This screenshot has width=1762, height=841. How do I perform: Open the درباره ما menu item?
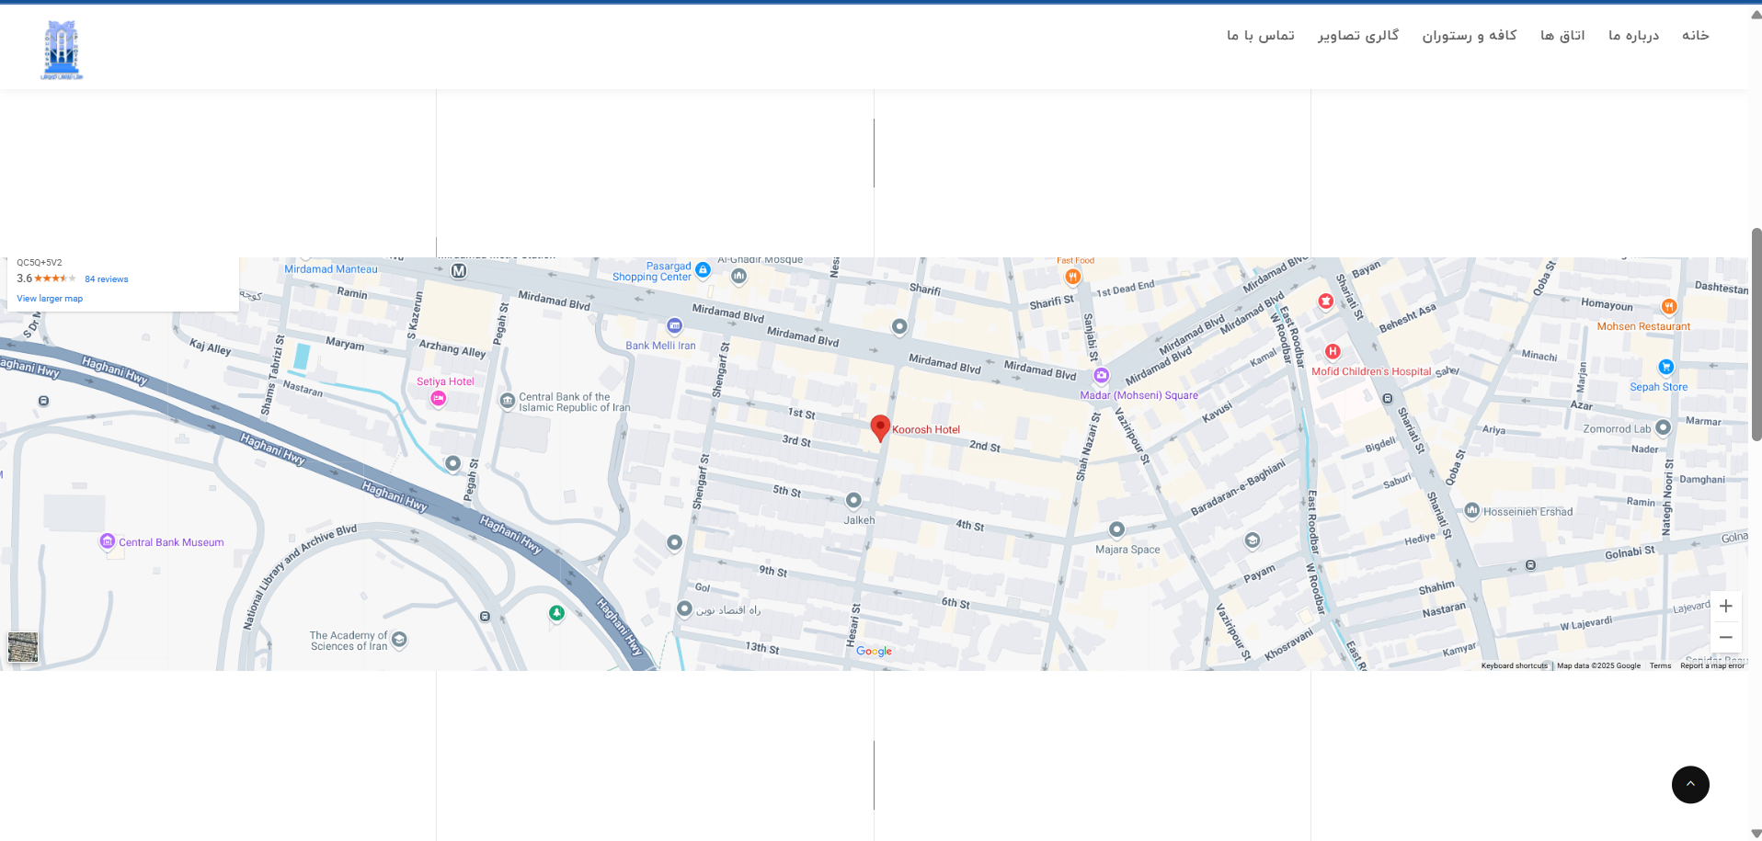coord(1633,36)
